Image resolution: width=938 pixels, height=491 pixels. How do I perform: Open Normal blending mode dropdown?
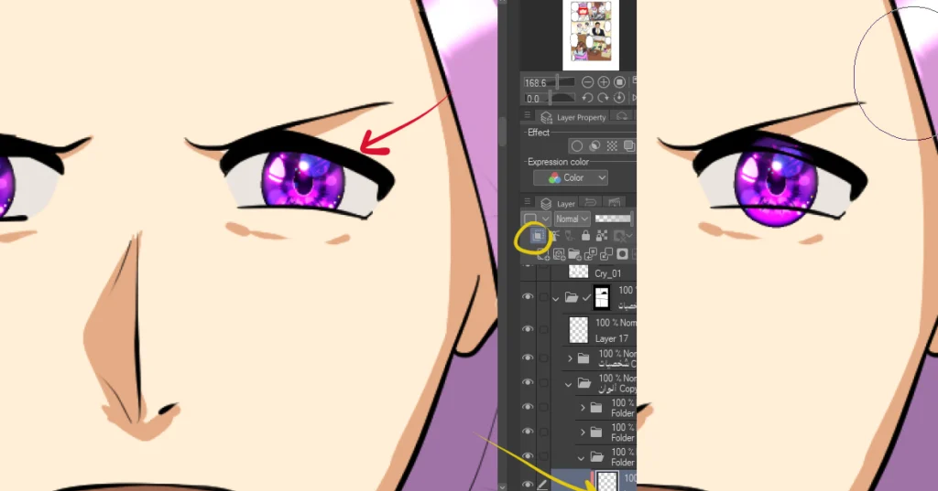(573, 219)
